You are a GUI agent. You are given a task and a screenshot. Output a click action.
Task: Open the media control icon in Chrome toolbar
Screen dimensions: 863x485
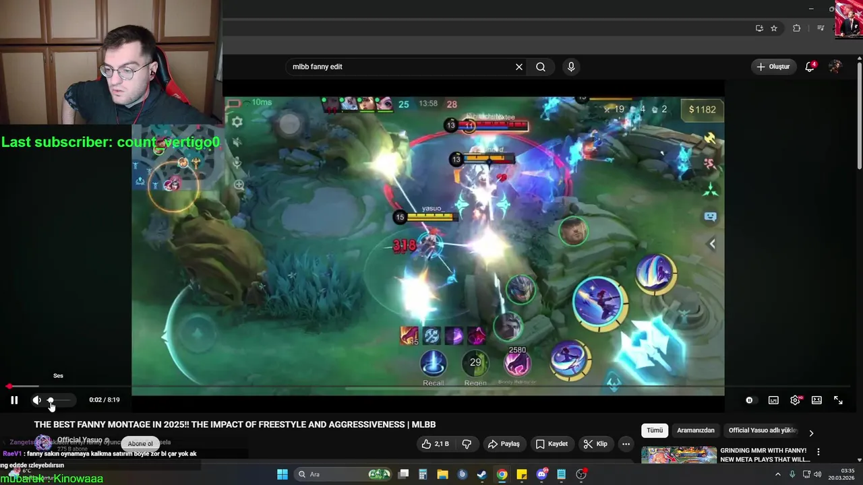pos(821,28)
